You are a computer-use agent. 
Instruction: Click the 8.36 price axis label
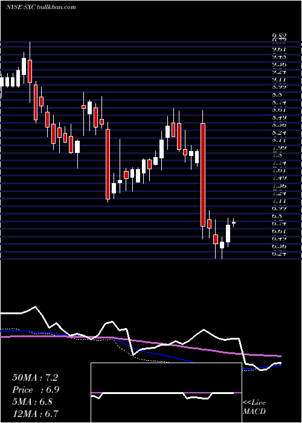tap(279, 125)
